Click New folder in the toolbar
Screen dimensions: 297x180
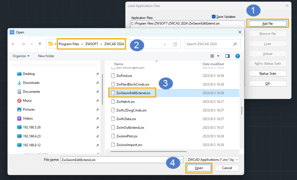(46, 56)
